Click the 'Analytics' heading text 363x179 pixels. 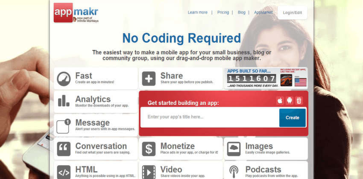[x=93, y=99]
